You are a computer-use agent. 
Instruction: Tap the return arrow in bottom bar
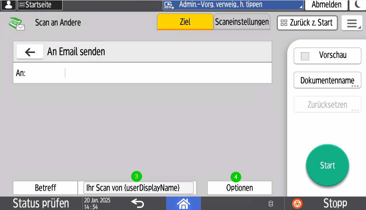pyautogui.click(x=137, y=204)
